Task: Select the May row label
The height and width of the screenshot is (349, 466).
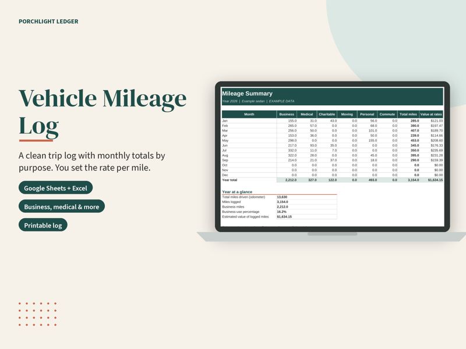Action: (225, 140)
